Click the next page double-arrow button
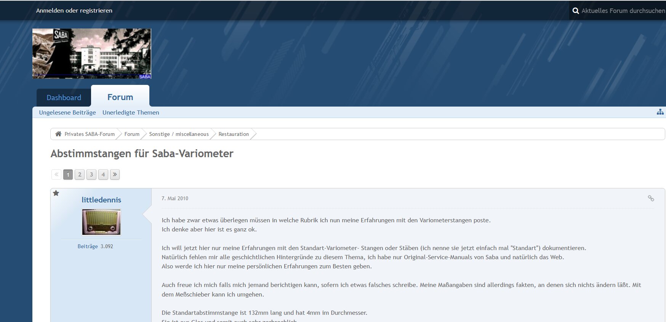This screenshot has height=322, width=666. coord(115,174)
